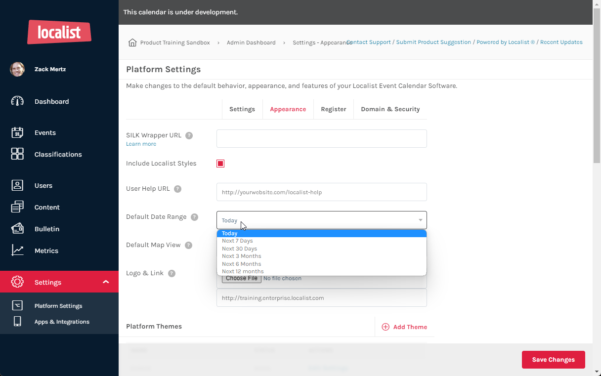Open Users in sidebar
This screenshot has height=376, width=601.
43,185
